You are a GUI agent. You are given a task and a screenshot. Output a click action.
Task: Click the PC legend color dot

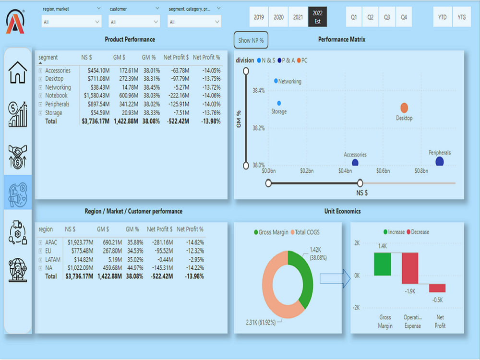coord(299,60)
